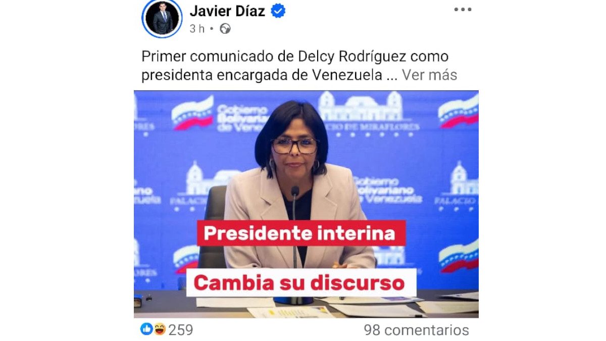606x341 pixels.
Task: Open the post via its 3 h timestamp
Action: point(197,29)
